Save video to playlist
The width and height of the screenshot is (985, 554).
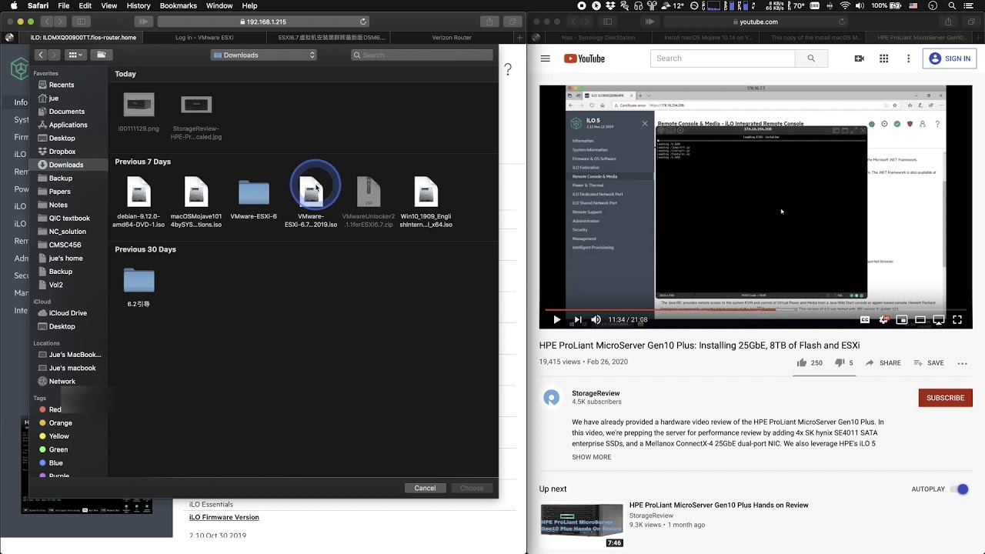(x=928, y=362)
